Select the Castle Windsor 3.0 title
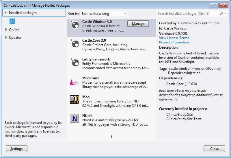This screenshot has height=158, width=231. [97, 22]
